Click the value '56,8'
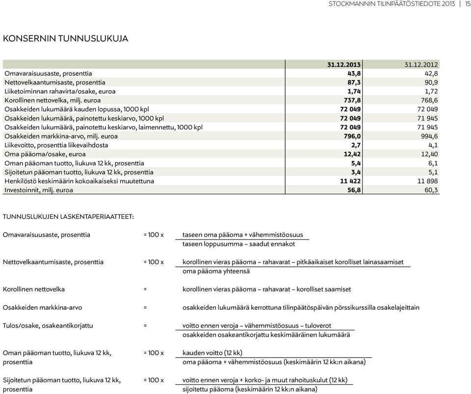Viewport: 471px width, 394px height. [354, 190]
